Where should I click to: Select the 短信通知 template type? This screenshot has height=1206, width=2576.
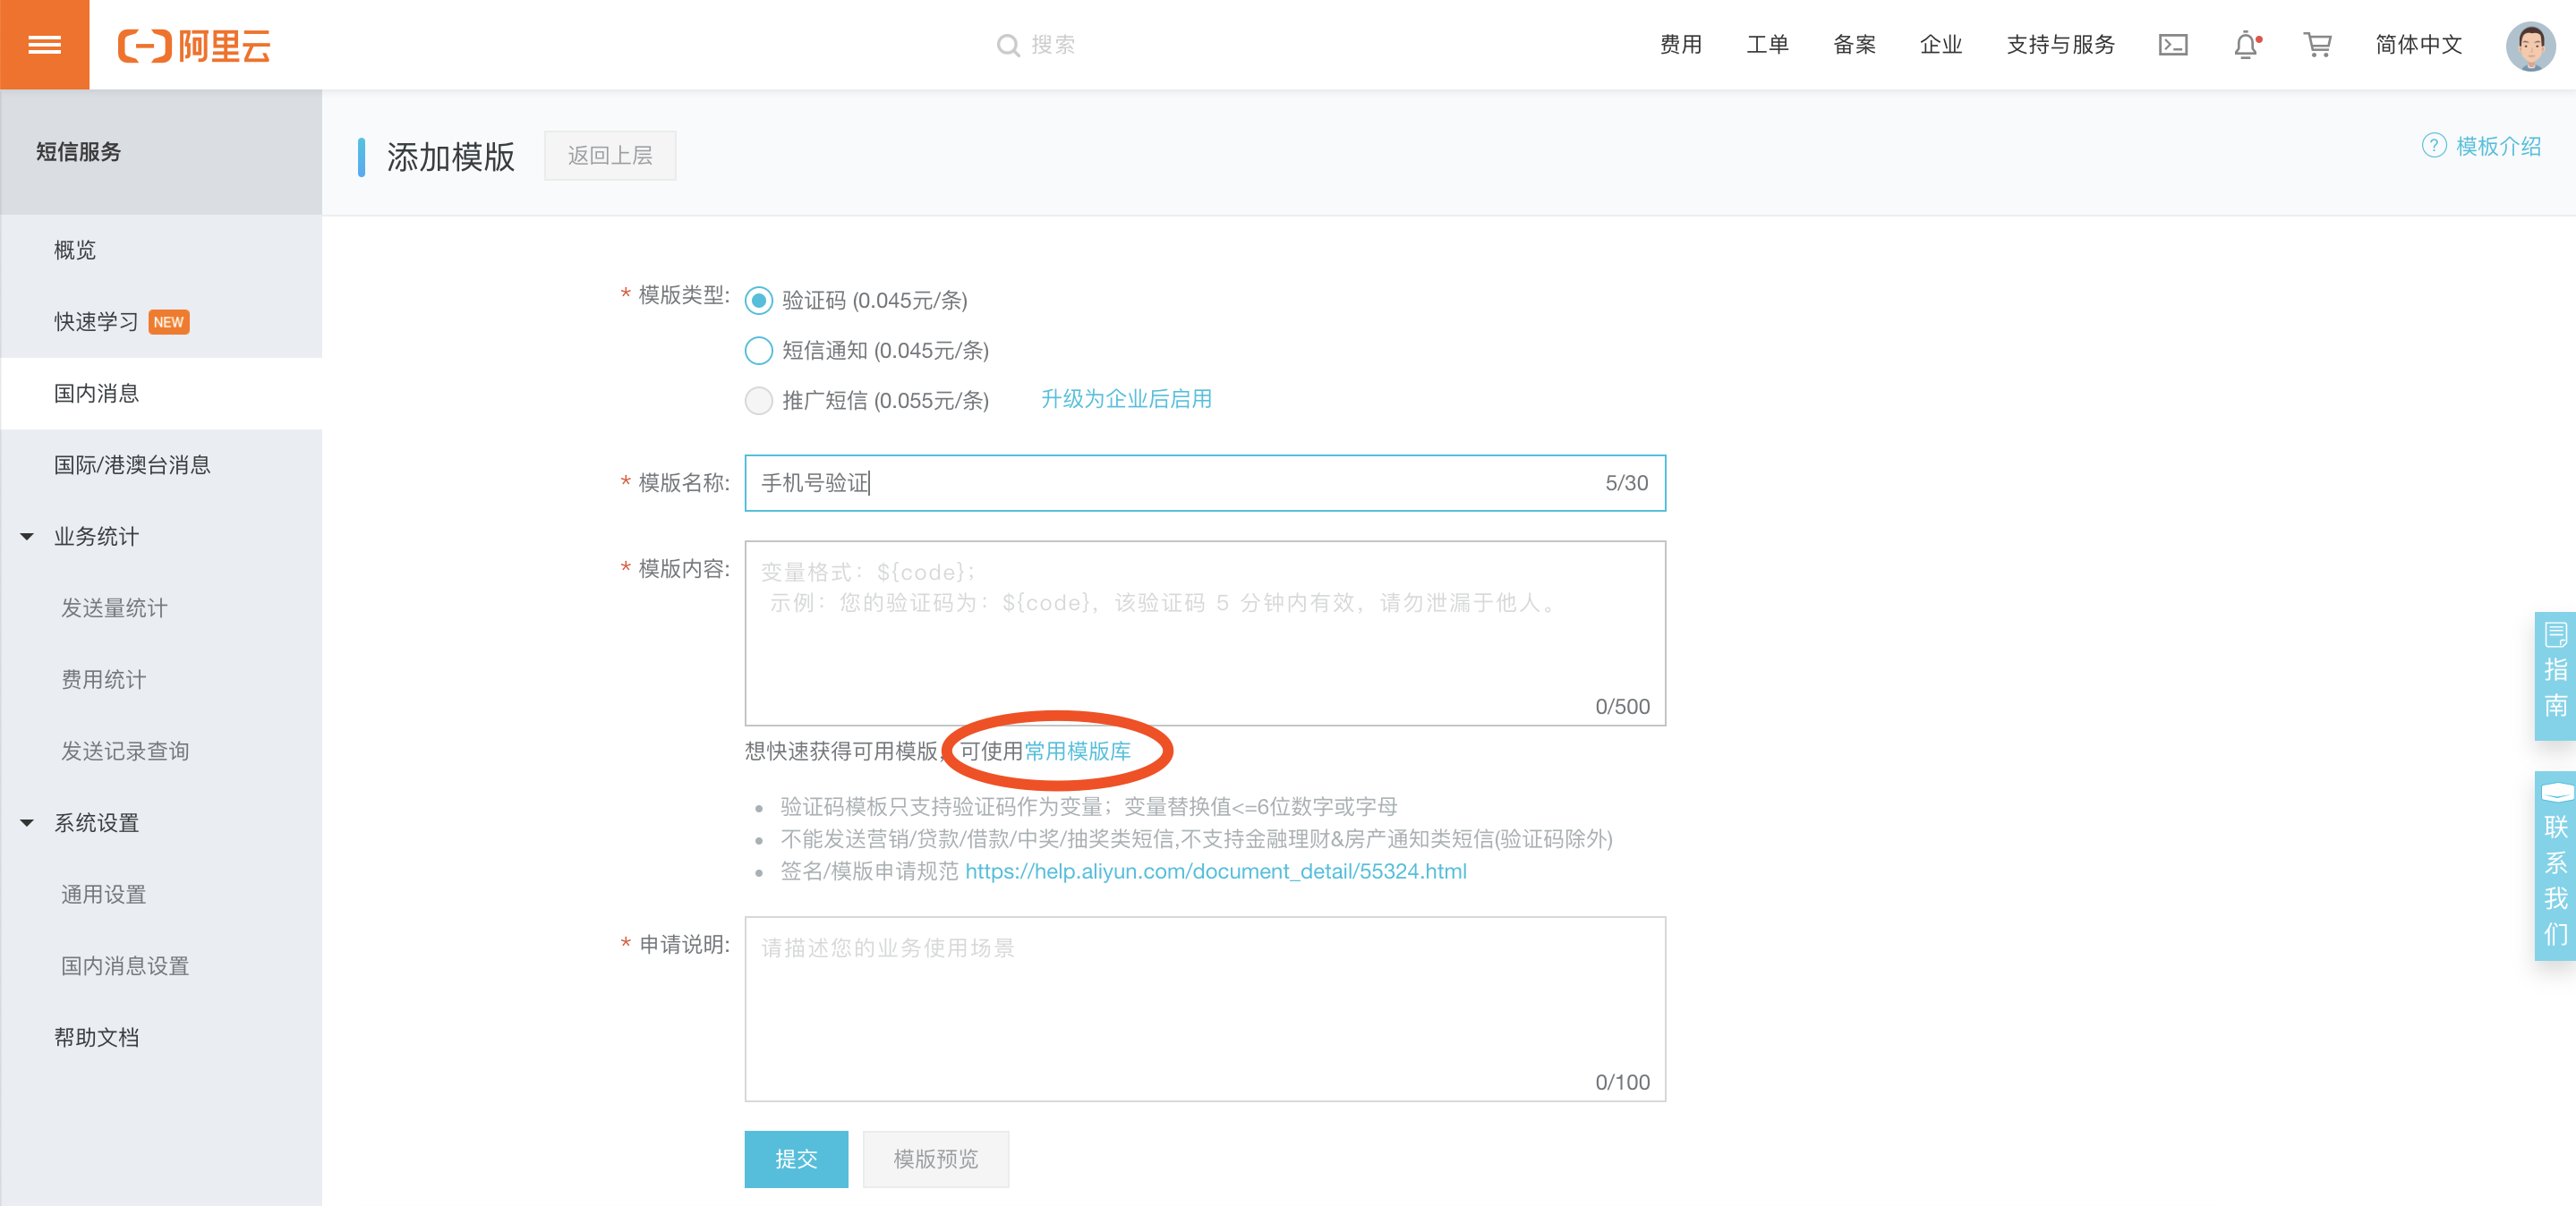759,351
